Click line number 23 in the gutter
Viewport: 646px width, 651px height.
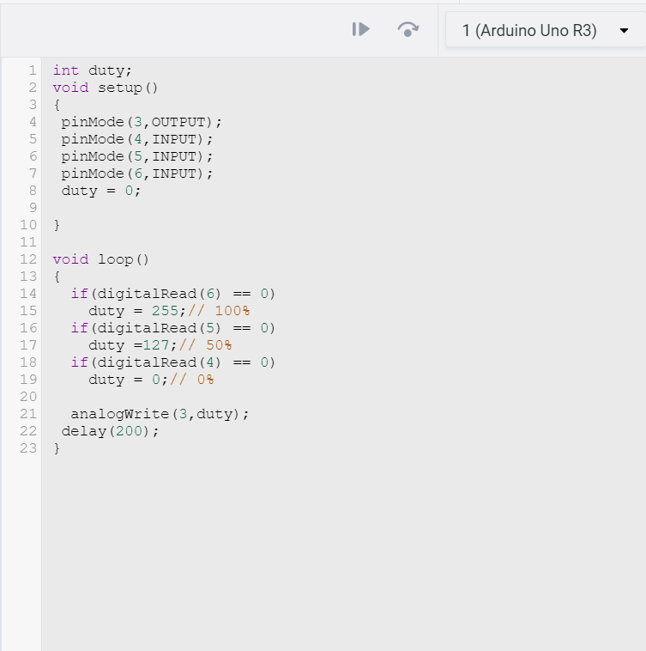pos(28,448)
